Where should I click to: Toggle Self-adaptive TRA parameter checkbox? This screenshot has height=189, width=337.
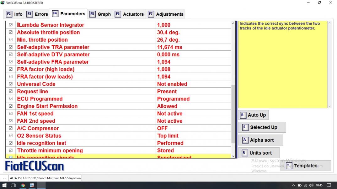(11, 47)
